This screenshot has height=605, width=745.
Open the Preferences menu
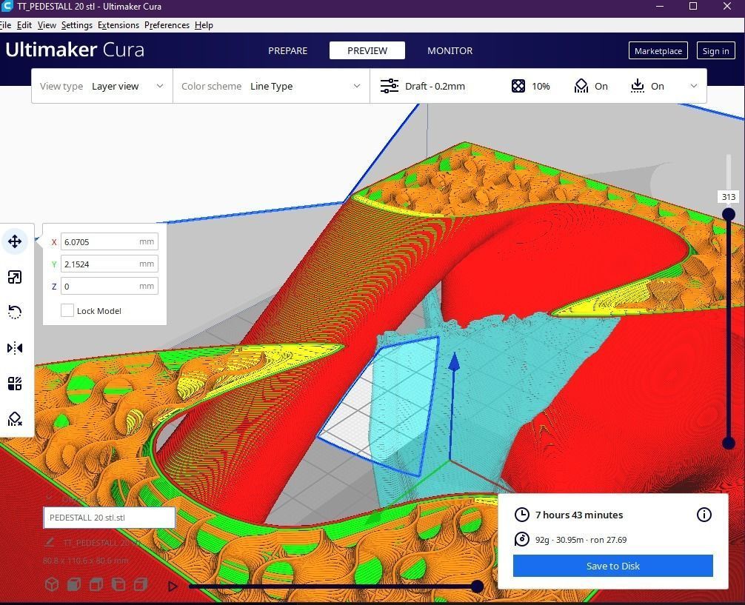coord(167,25)
